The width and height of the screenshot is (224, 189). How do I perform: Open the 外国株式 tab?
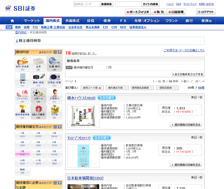(x=72, y=21)
